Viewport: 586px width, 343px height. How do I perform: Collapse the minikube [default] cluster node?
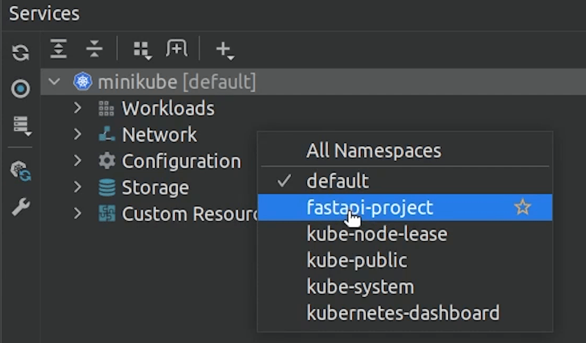point(54,82)
